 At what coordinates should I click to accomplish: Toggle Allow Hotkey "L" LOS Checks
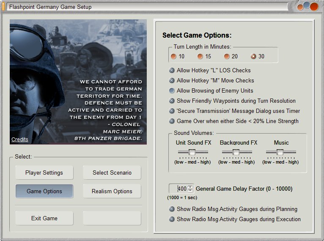pos(172,71)
